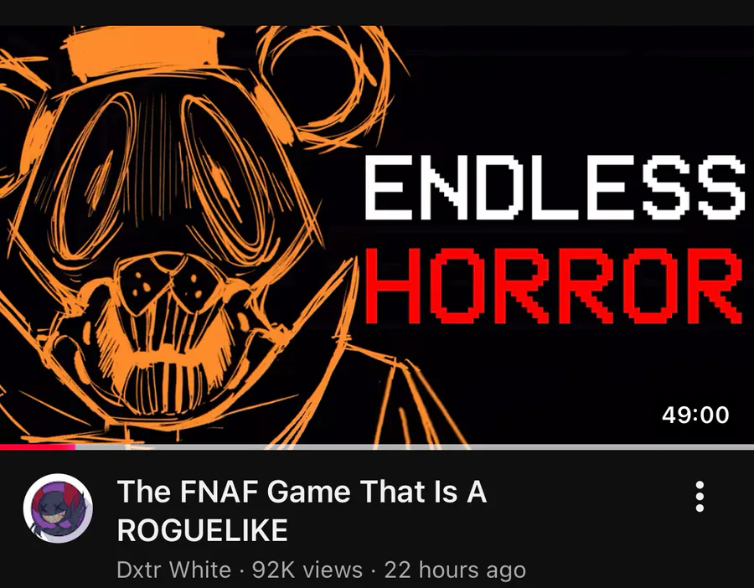Click the 49:00 duration badge
This screenshot has height=588, width=754.
(695, 415)
